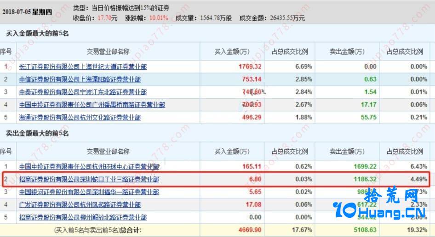Select ratio value 6.43%
Image resolution: width=435 pixels, height=237 pixels.
[x=418, y=167]
